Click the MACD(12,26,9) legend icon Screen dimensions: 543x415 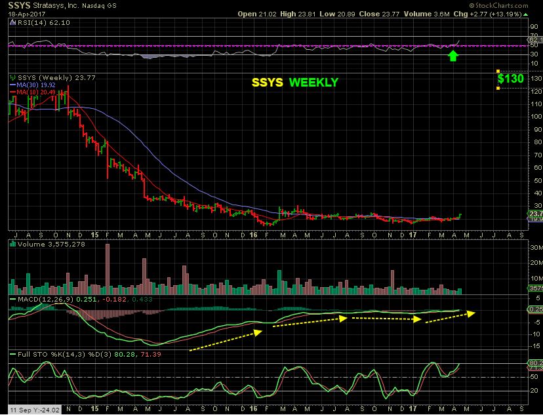coord(12,299)
